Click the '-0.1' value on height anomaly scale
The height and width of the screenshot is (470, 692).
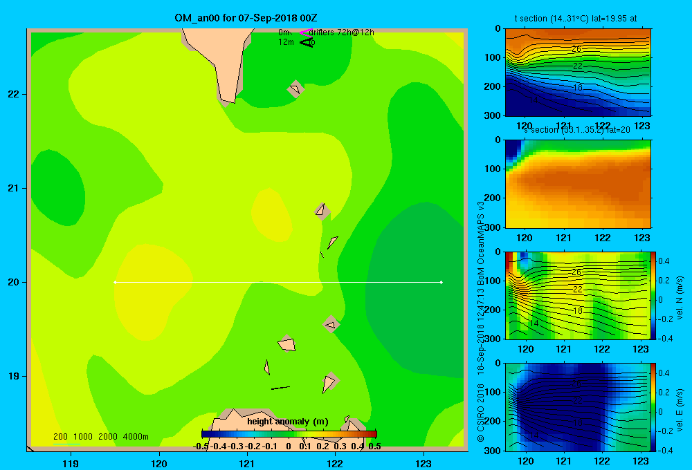270,446
